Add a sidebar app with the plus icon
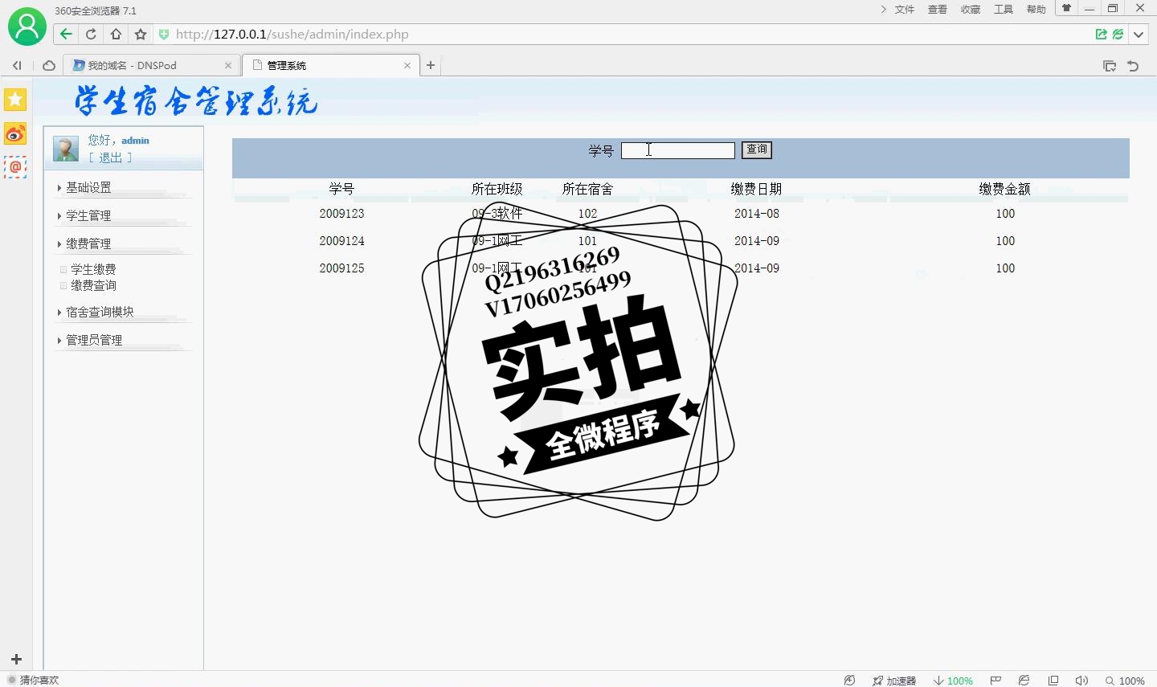The width and height of the screenshot is (1157, 687). click(x=16, y=660)
